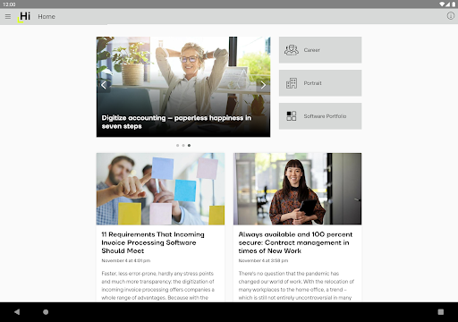Viewport: 458px width, 322px height.
Task: Click the Career people icon
Action: [292, 50]
